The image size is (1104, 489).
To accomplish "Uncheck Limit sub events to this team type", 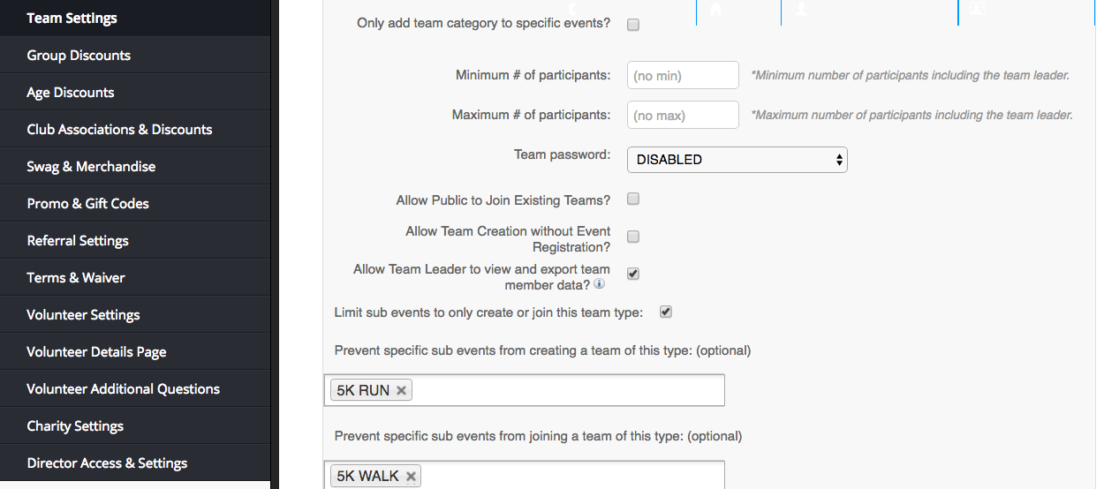I will [x=666, y=312].
